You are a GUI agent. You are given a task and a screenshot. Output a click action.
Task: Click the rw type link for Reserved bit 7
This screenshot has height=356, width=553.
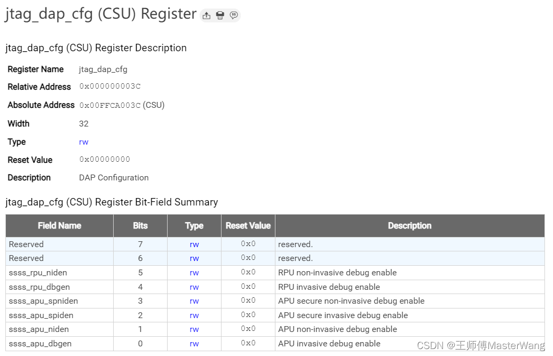click(x=194, y=244)
